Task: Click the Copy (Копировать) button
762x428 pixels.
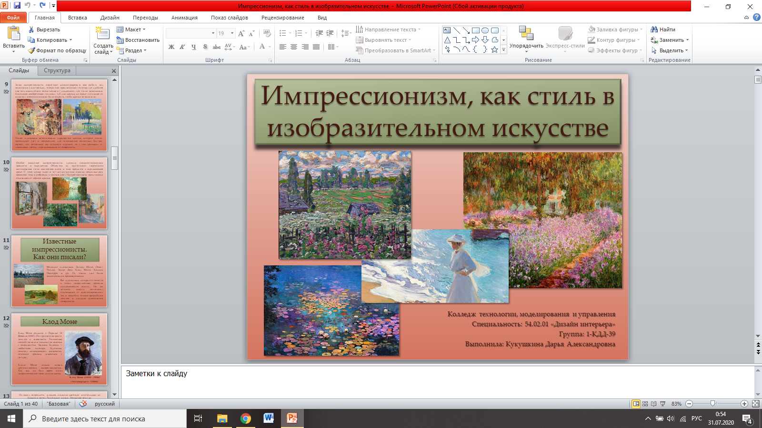Action: click(50, 40)
